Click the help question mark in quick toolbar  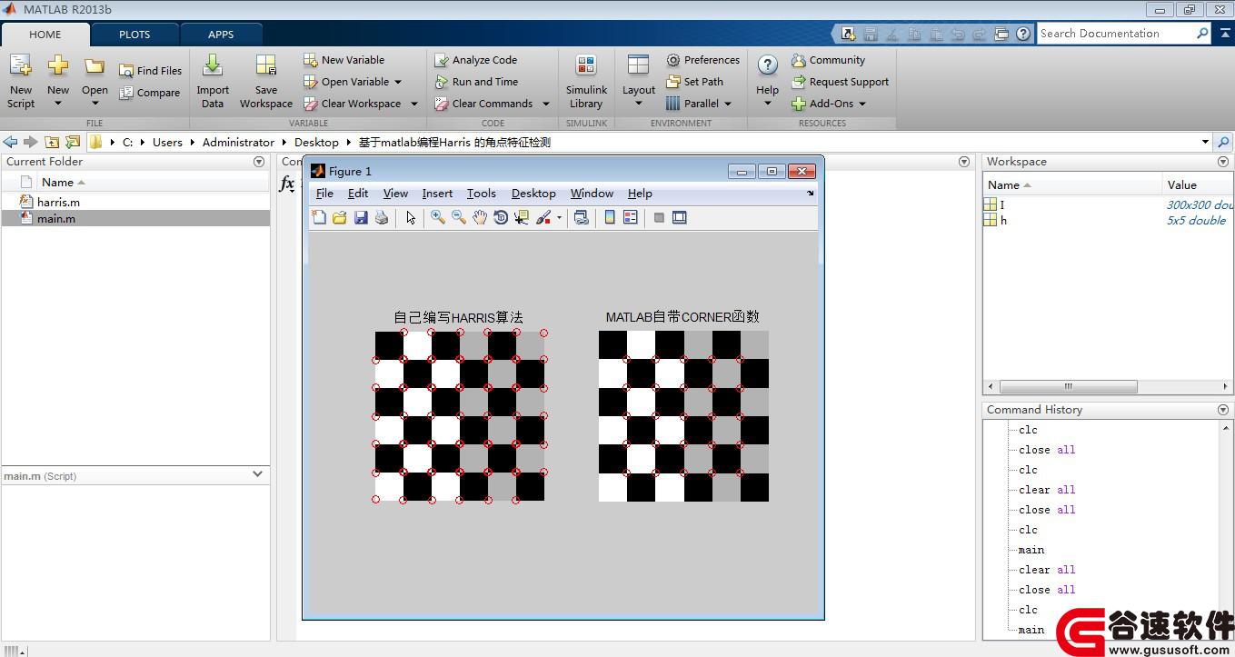1023,34
